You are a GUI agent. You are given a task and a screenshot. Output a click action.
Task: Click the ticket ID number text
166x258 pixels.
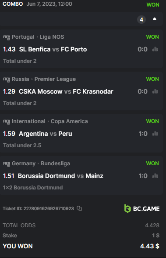pos(49,208)
